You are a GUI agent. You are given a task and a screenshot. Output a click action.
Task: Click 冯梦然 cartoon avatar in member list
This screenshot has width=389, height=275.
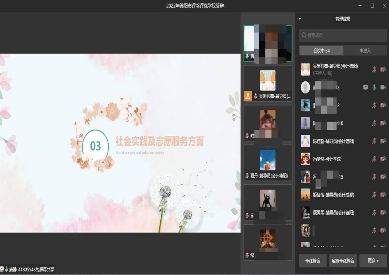pyautogui.click(x=305, y=159)
